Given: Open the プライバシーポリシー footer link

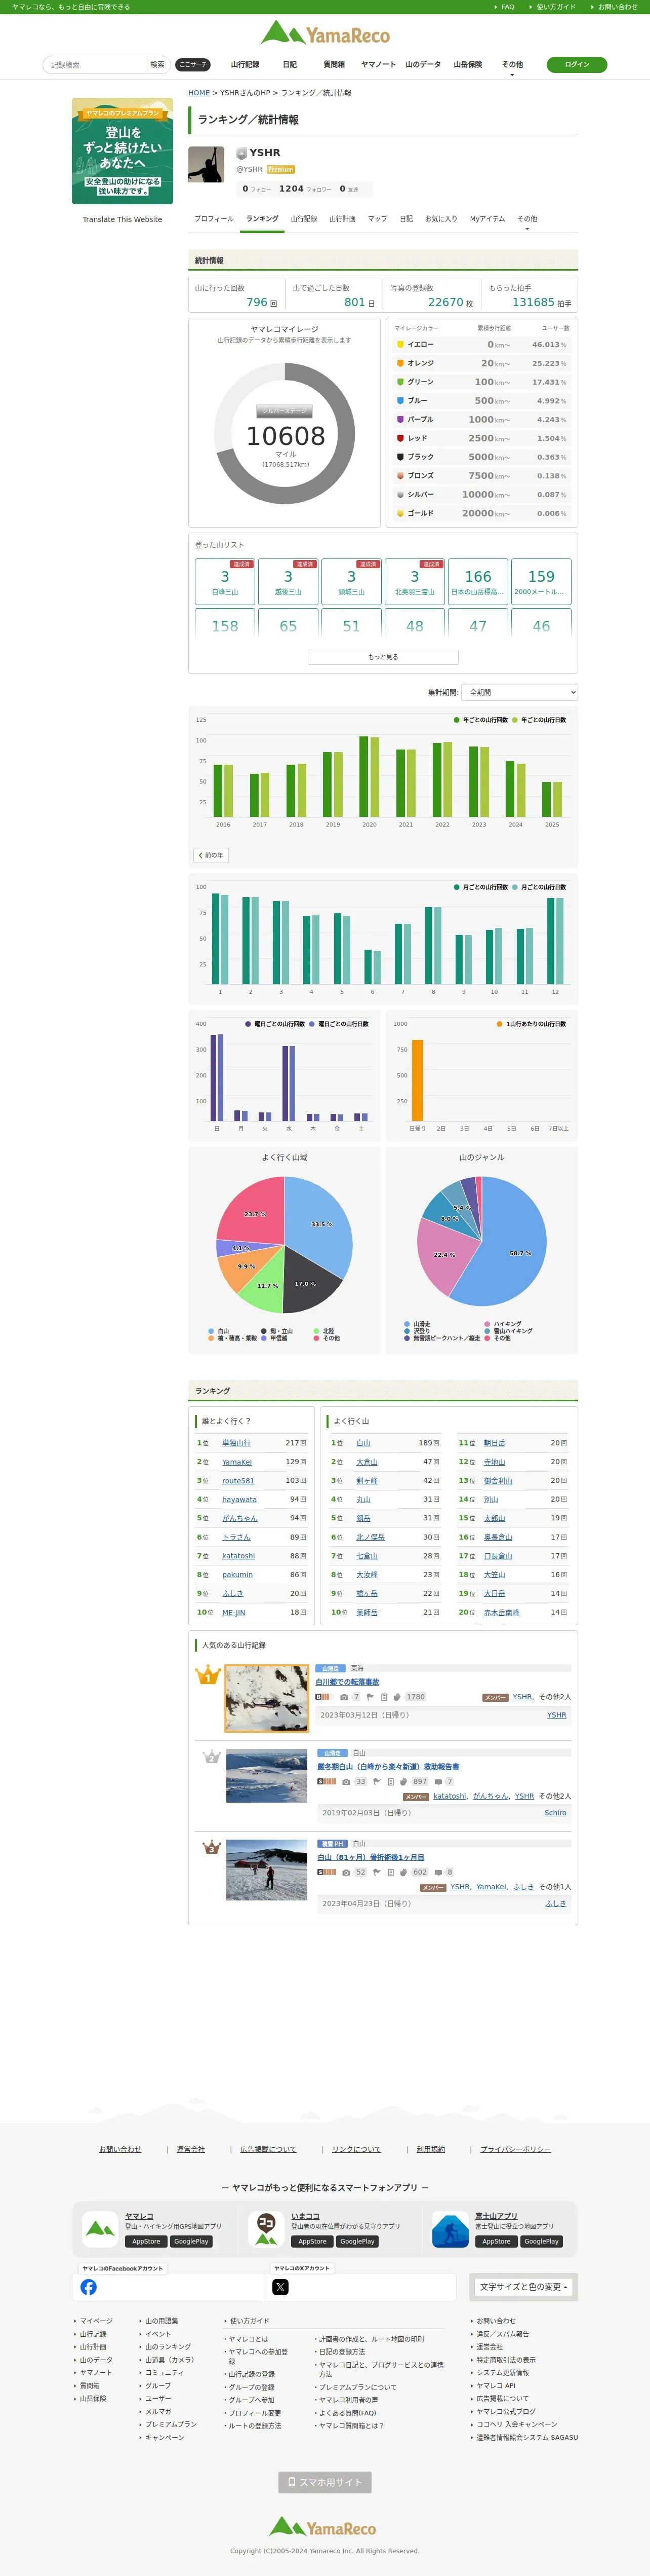Looking at the screenshot, I should pyautogui.click(x=515, y=2149).
